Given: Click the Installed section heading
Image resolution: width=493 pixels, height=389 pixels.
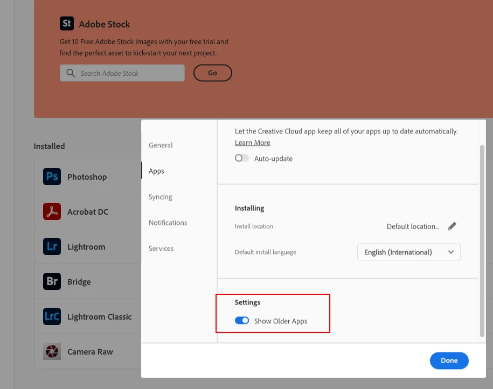Looking at the screenshot, I should pos(50,146).
